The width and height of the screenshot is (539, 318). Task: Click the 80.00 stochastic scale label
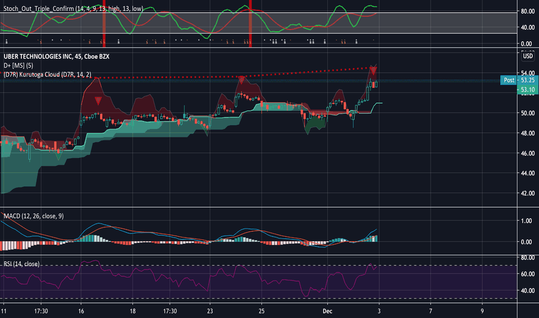coord(527,12)
